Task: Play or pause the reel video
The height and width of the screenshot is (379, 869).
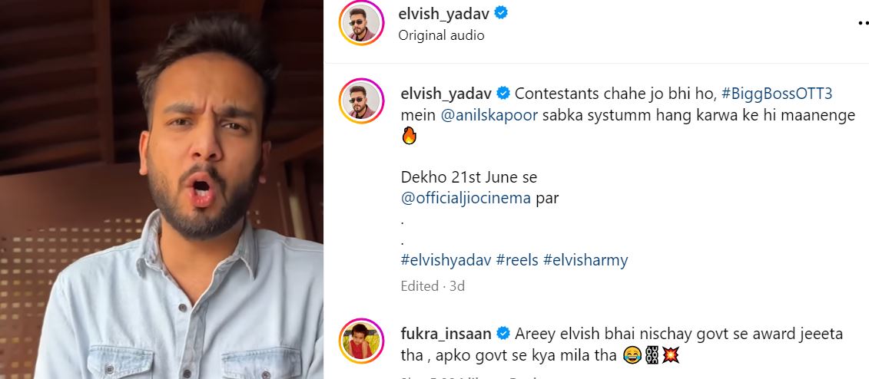Action: click(161, 189)
